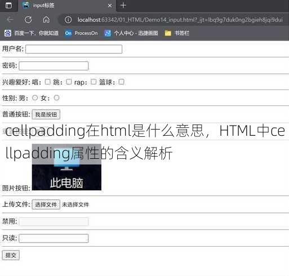This screenshot has height=276, width=289.
Task: Click the localhost URL in address bar
Action: tap(180, 20)
